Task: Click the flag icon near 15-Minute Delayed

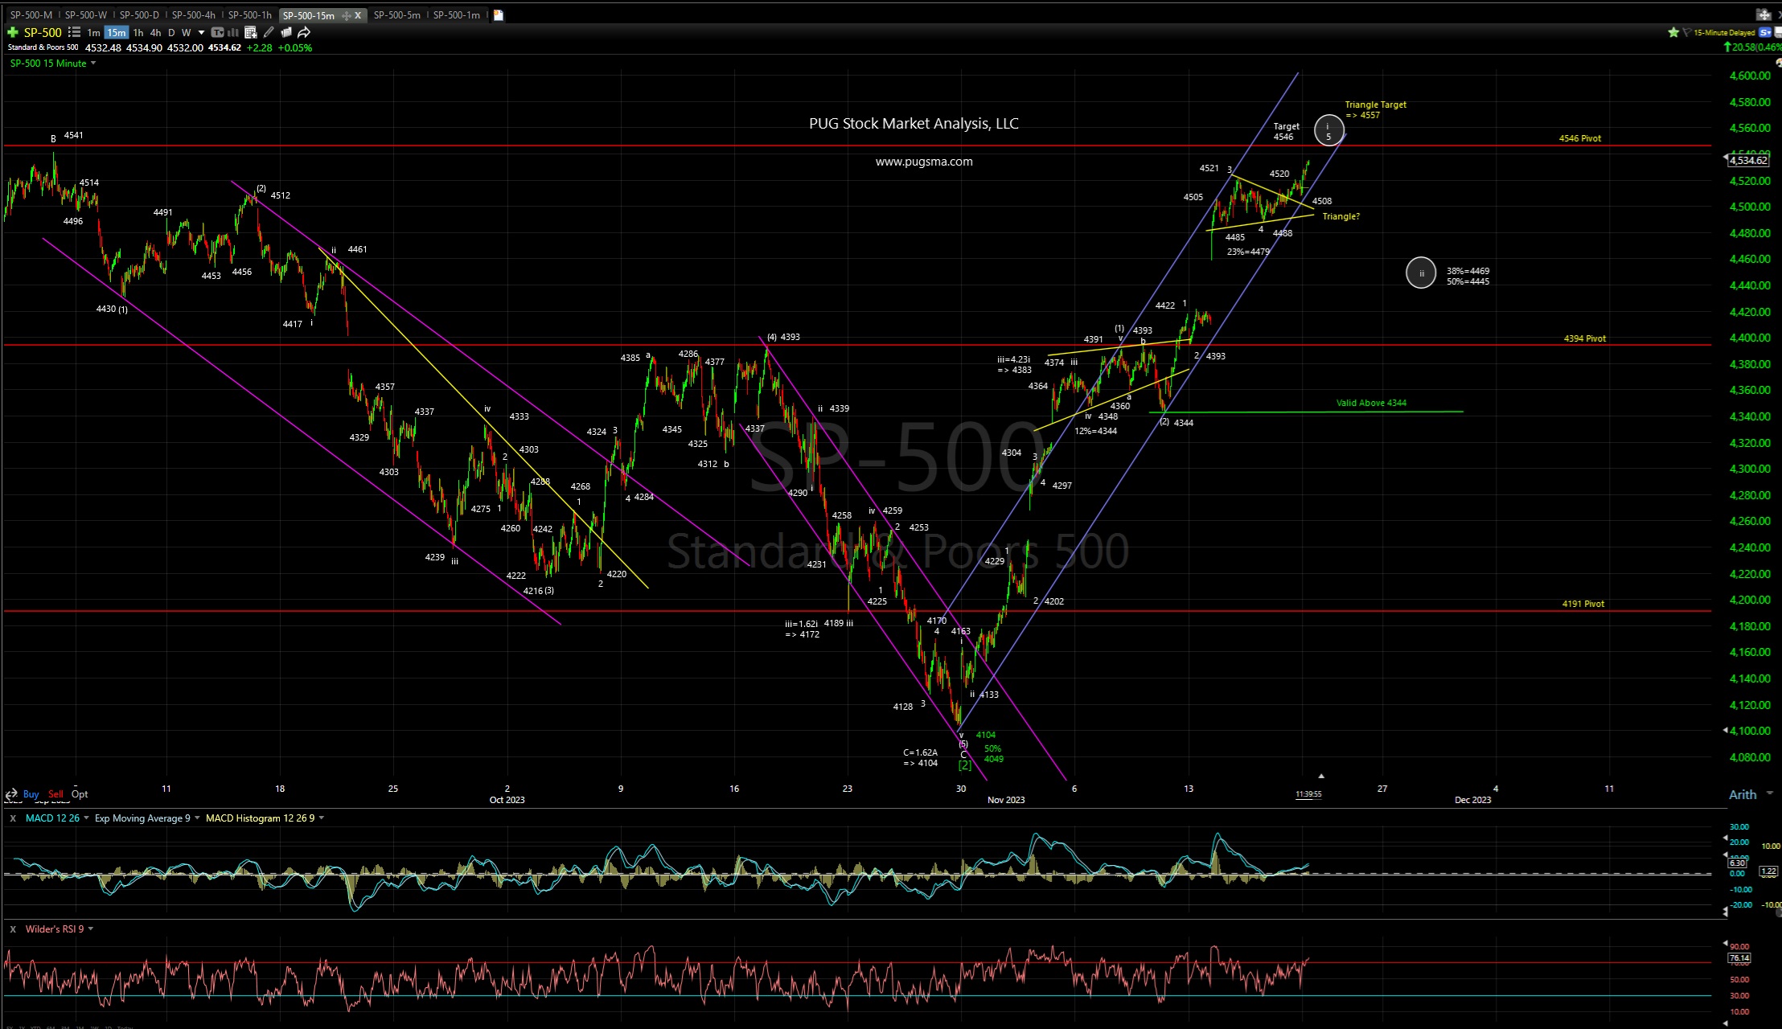Action: (x=1687, y=32)
